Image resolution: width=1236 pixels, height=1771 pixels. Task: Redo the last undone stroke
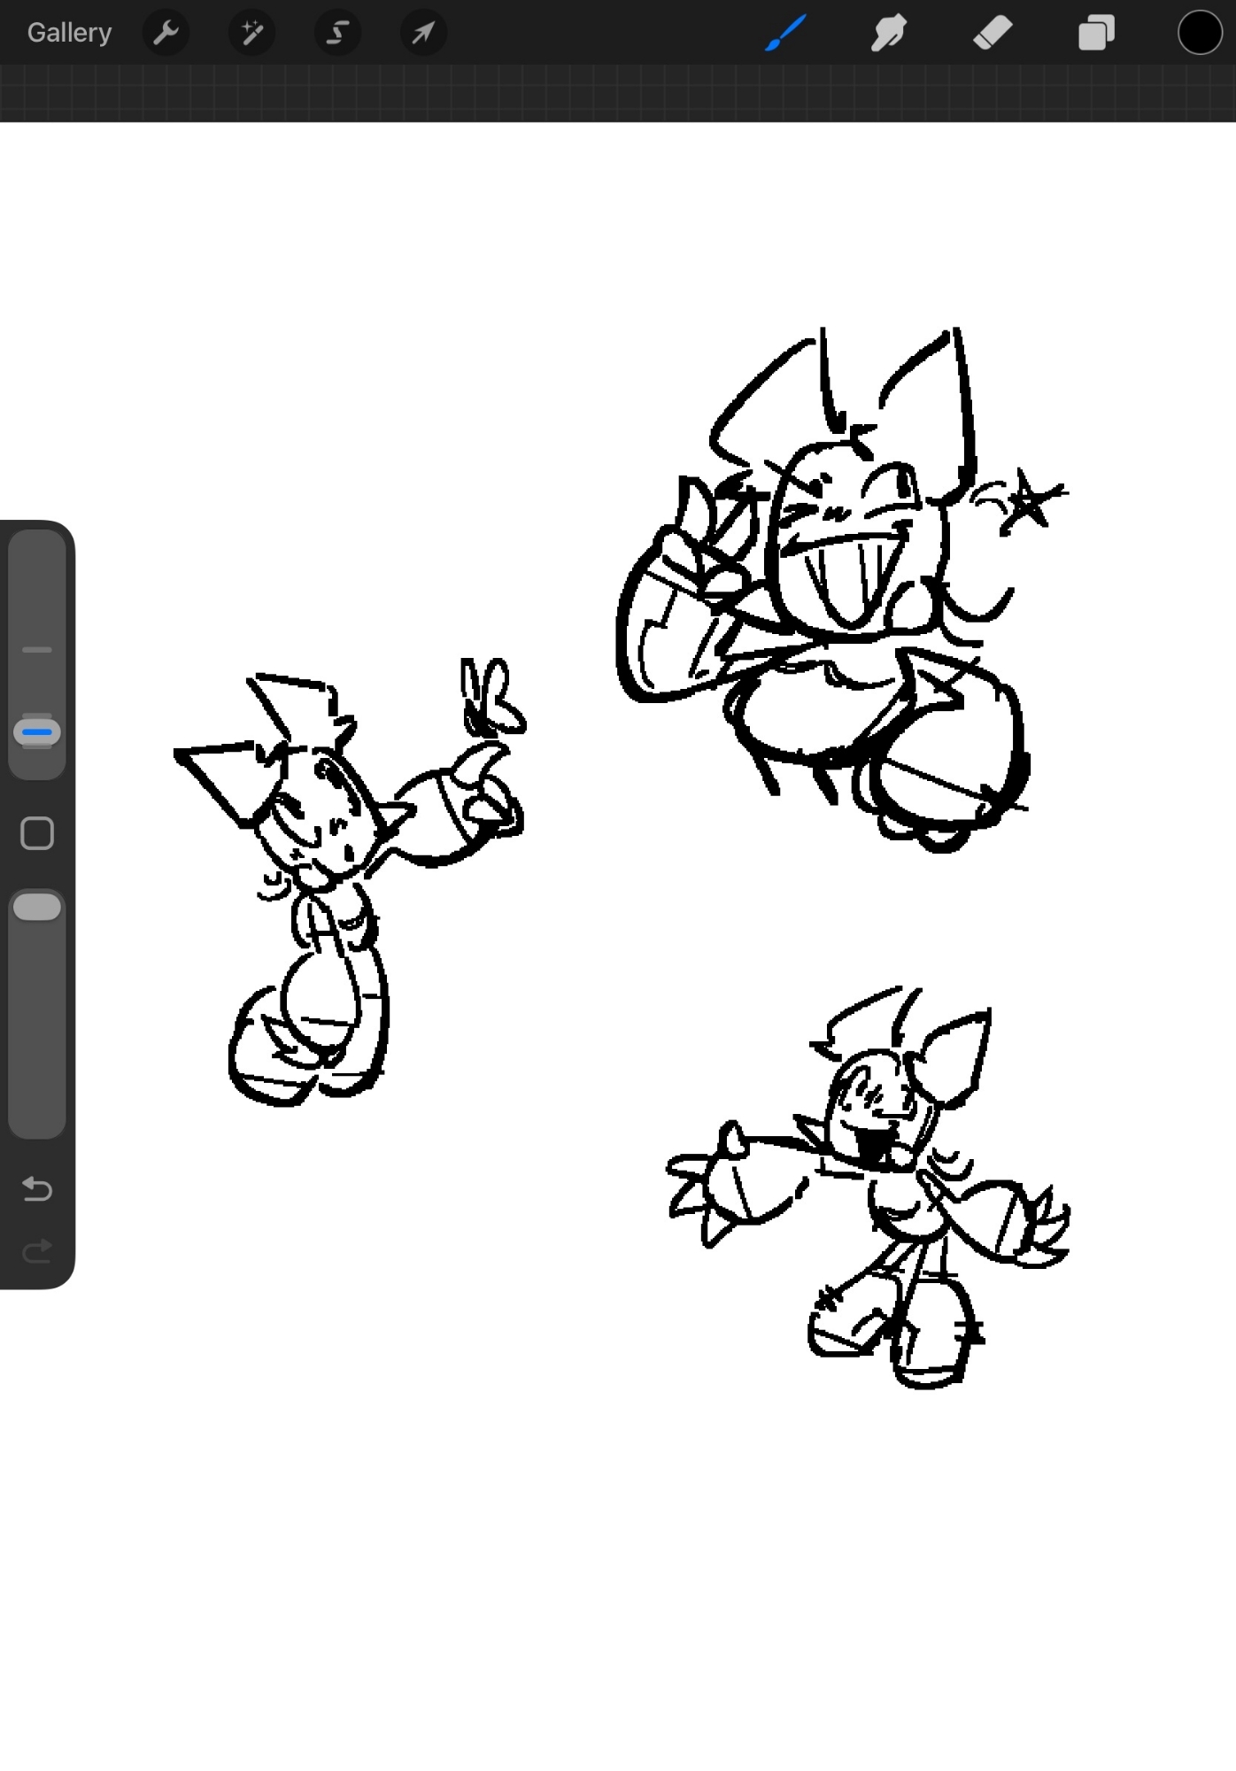37,1251
